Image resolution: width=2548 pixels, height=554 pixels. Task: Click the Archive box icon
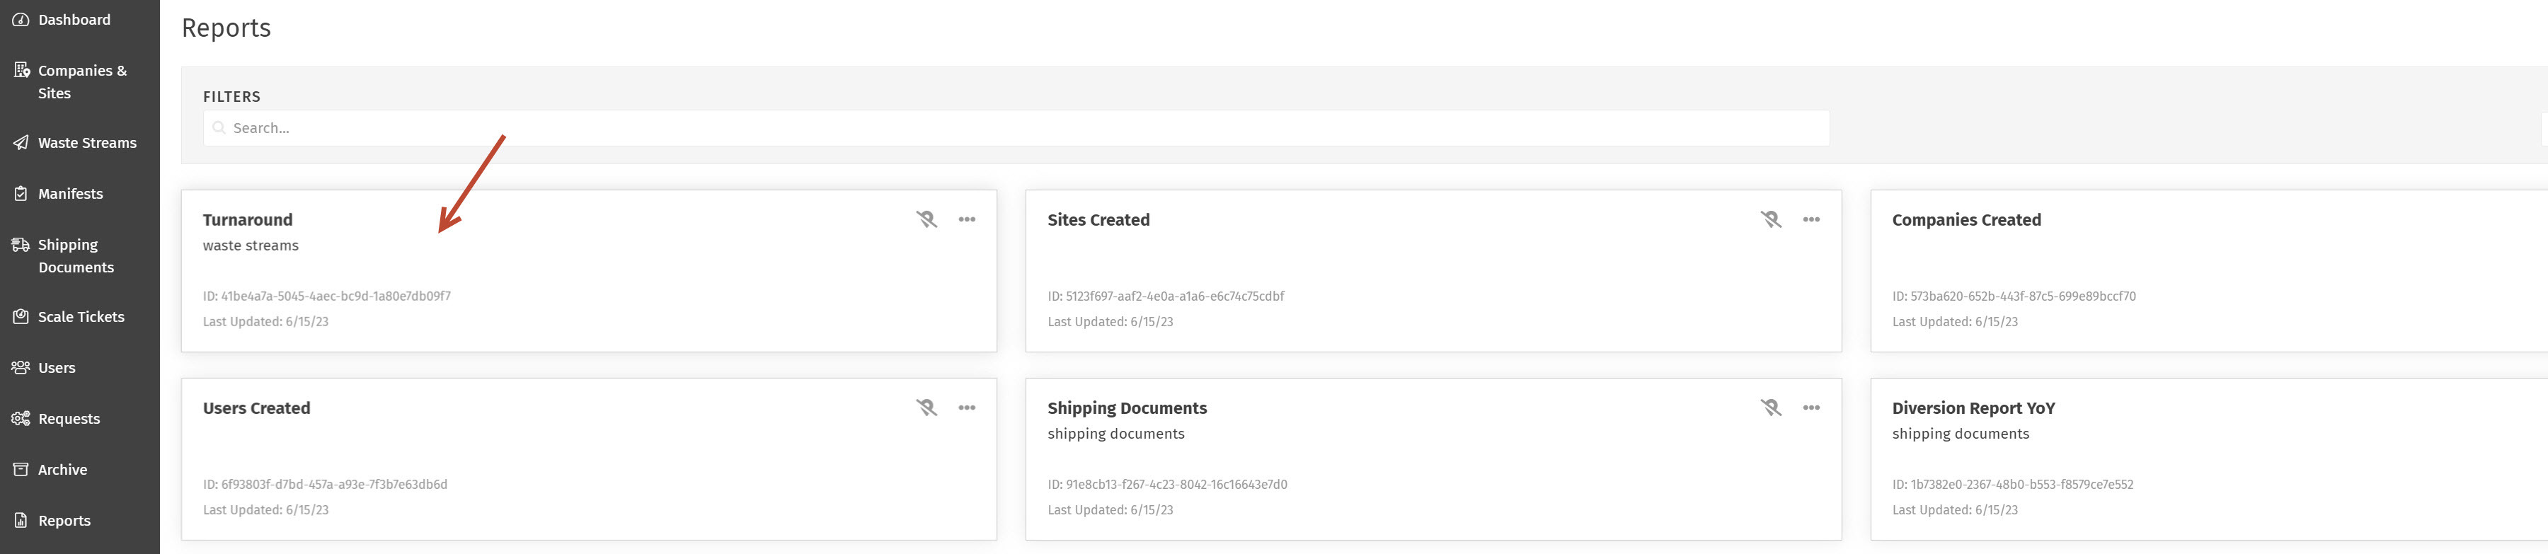pos(20,469)
